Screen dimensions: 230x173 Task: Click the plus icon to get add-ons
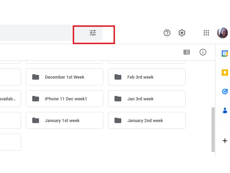225,141
